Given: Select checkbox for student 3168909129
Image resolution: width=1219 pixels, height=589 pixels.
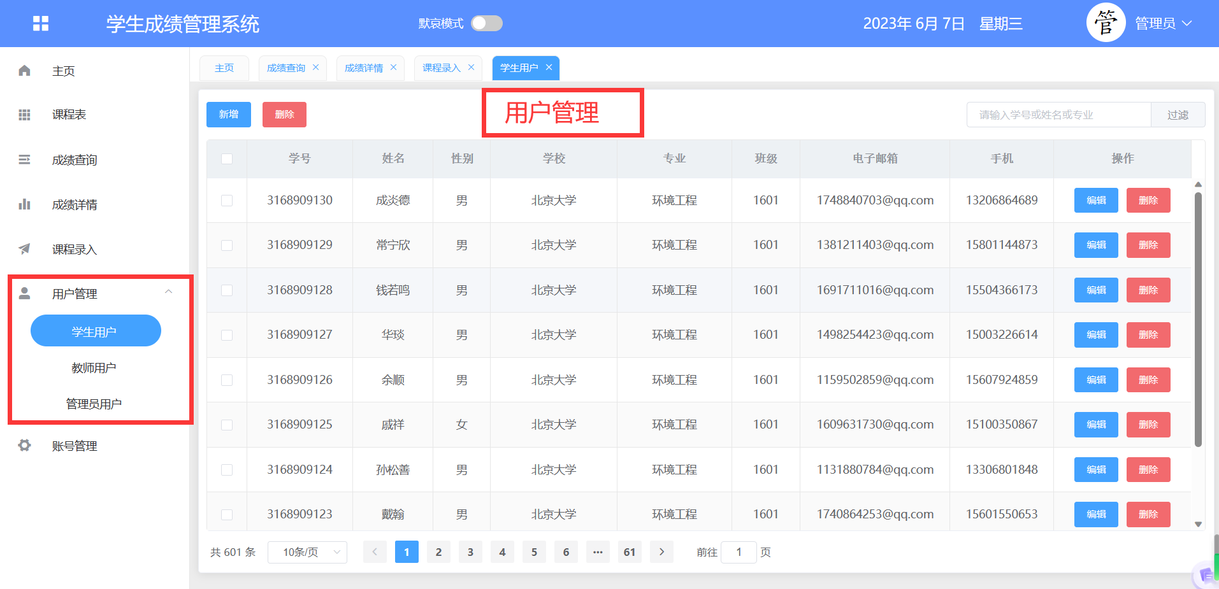Looking at the screenshot, I should [x=227, y=245].
